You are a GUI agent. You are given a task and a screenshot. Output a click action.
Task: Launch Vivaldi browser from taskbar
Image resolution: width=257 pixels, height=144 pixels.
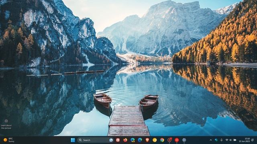click(x=118, y=140)
